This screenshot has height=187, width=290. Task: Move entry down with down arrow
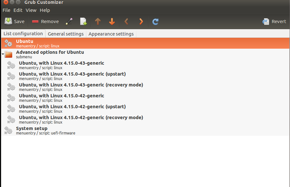pyautogui.click(x=112, y=21)
